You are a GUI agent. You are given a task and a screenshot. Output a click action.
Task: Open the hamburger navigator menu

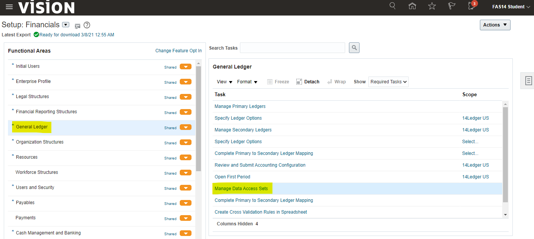[9, 7]
